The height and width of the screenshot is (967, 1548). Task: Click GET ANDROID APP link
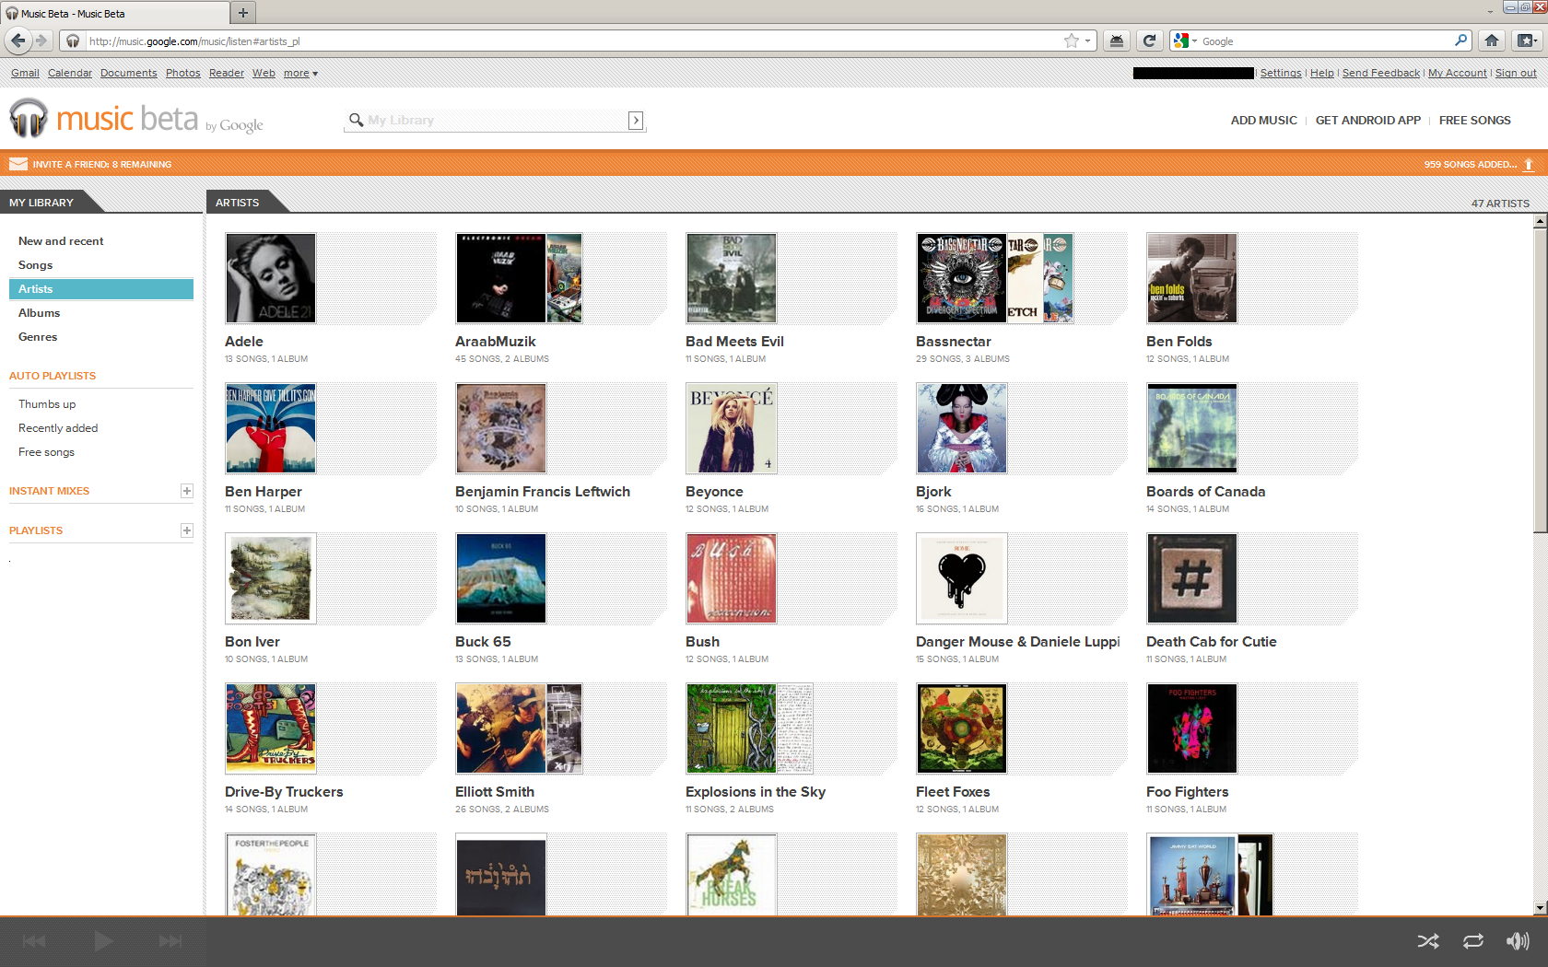tap(1367, 121)
